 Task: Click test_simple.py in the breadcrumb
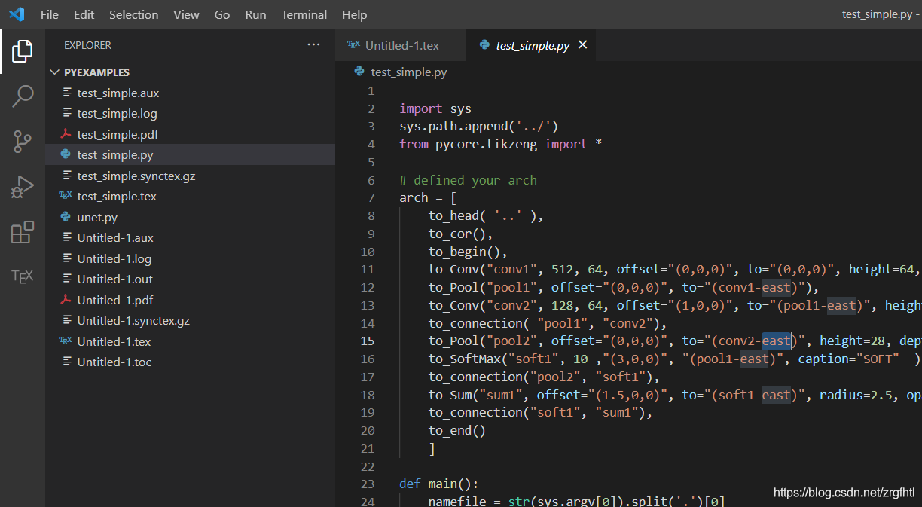click(409, 72)
